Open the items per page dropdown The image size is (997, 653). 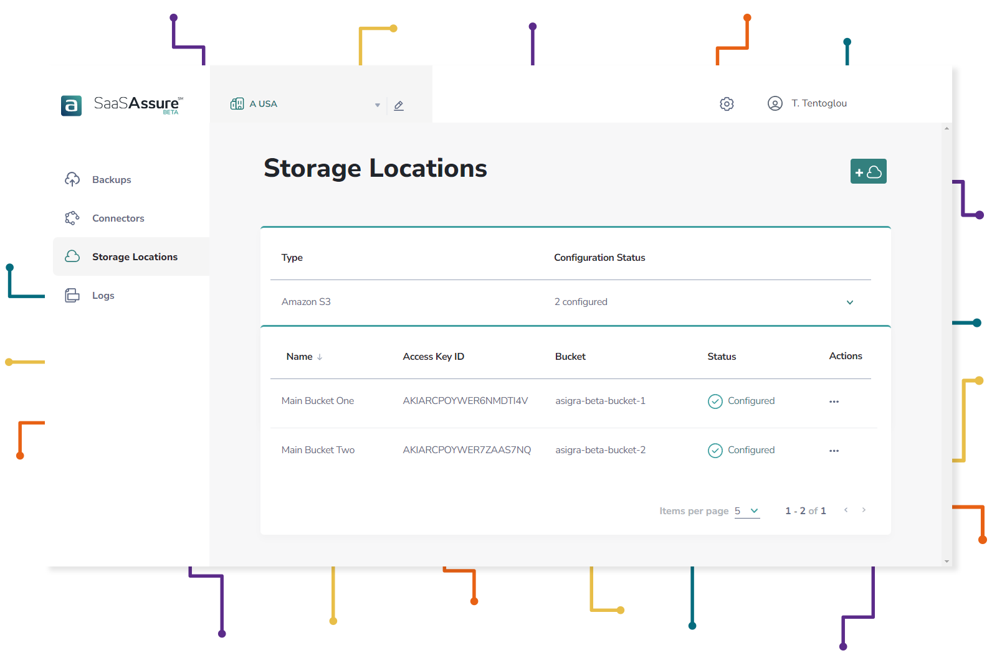click(x=747, y=511)
